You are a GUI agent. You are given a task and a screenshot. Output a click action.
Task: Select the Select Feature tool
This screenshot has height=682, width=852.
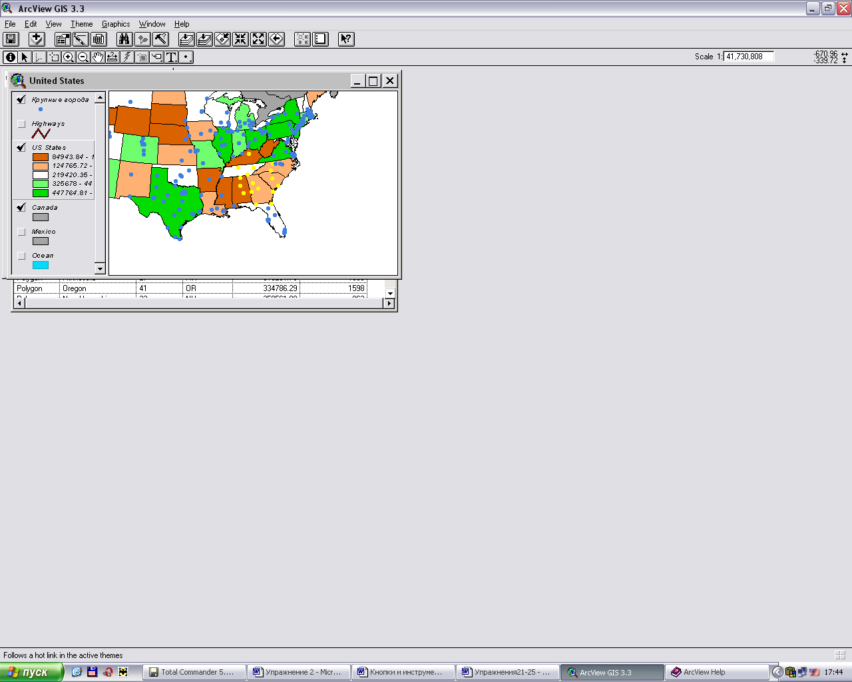coord(54,57)
